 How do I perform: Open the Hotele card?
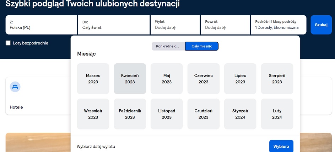(x=38, y=96)
